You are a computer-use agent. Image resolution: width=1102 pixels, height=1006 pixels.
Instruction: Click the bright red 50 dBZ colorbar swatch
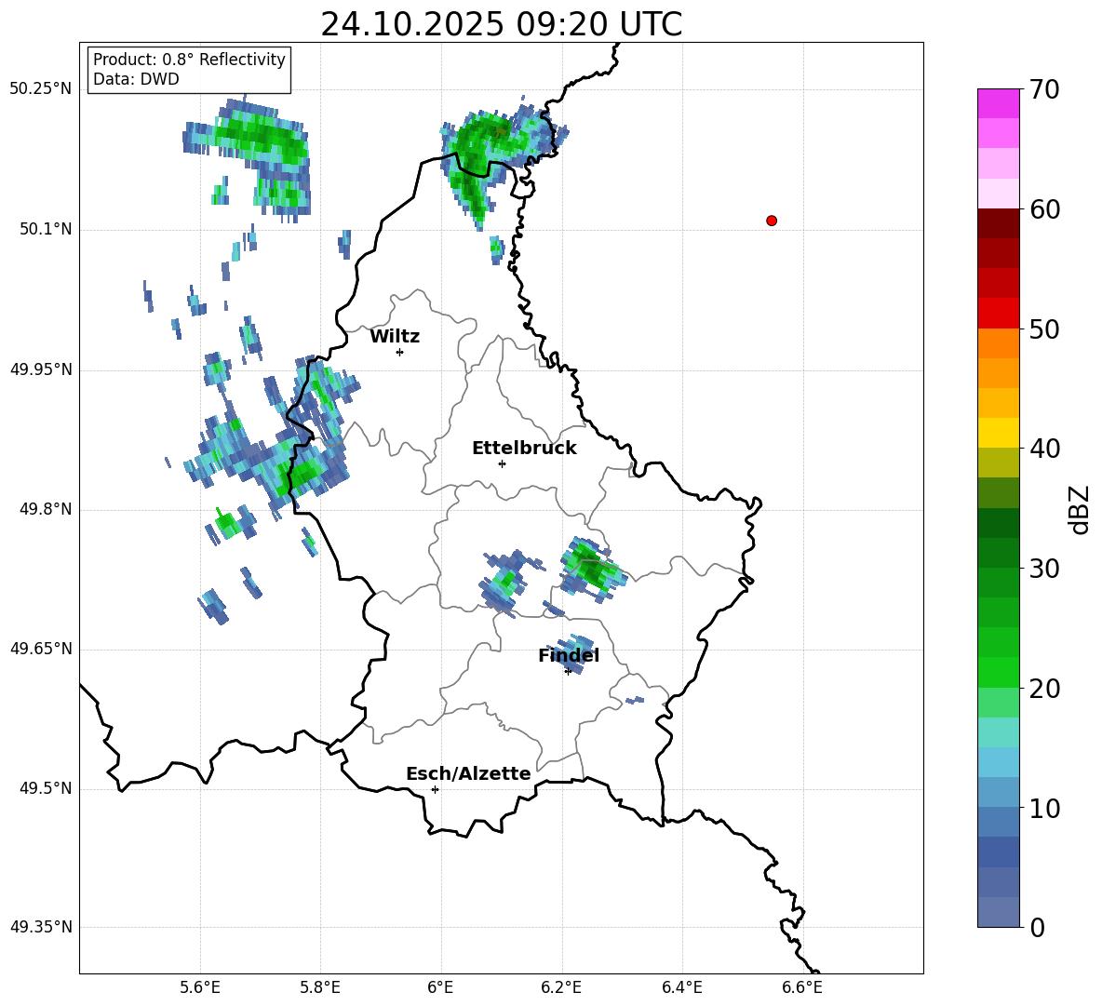(998, 314)
